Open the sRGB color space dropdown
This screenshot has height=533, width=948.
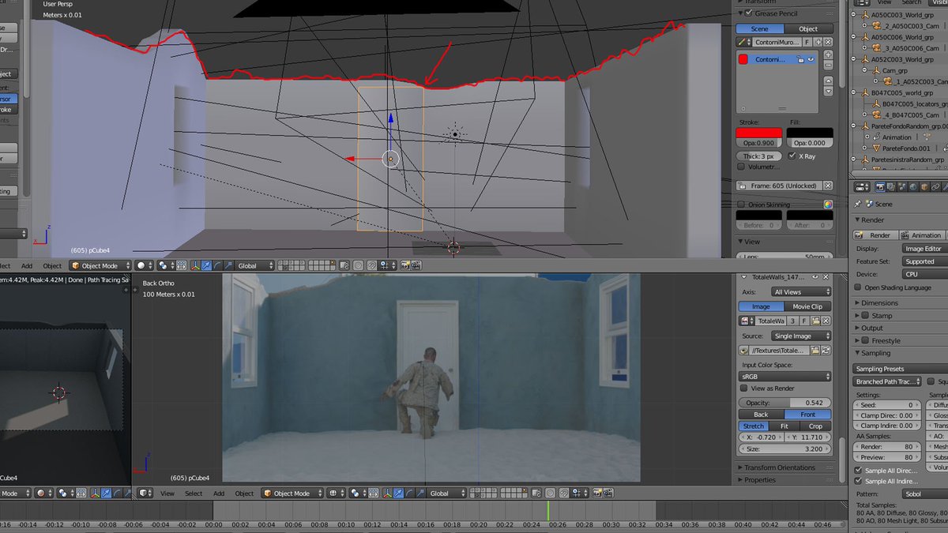point(785,377)
